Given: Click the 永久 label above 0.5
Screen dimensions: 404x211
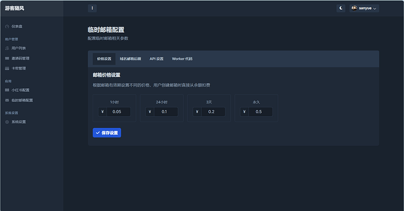Looking at the screenshot, I should (256, 102).
